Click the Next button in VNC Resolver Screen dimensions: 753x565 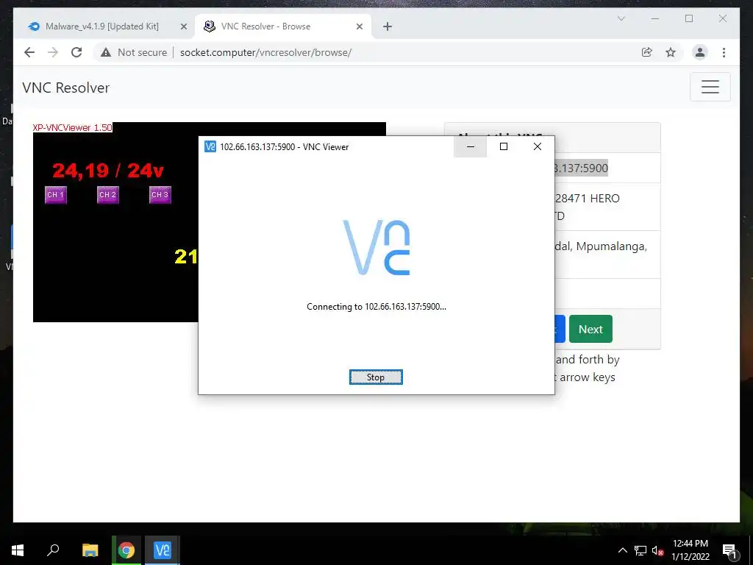(590, 329)
